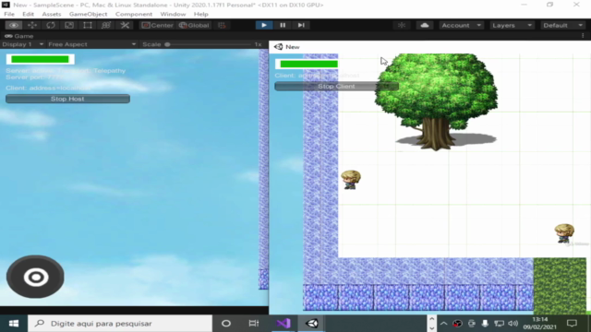Open custom editor tools
This screenshot has height=332, width=591.
(125, 25)
